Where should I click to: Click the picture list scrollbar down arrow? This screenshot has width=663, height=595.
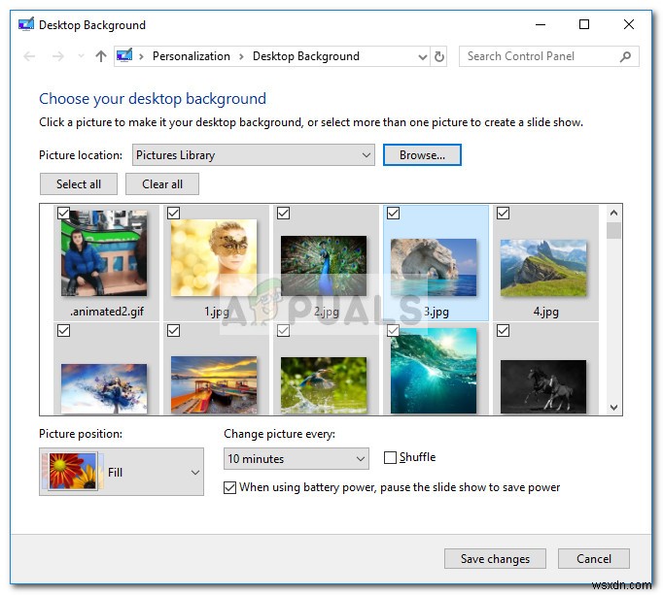click(613, 408)
